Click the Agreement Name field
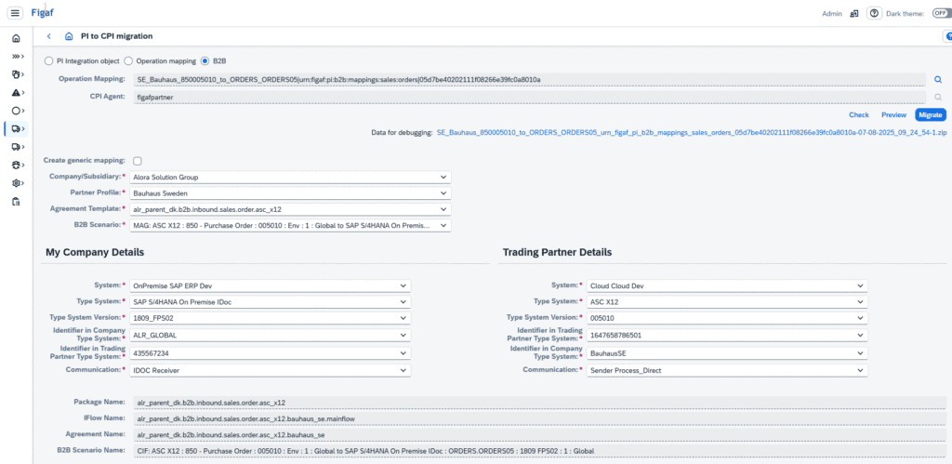 click(538, 435)
